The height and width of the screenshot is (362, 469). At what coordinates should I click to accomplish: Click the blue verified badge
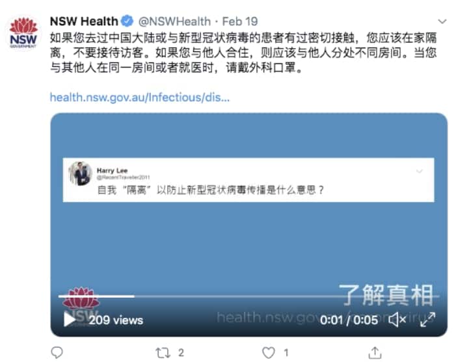pyautogui.click(x=127, y=21)
